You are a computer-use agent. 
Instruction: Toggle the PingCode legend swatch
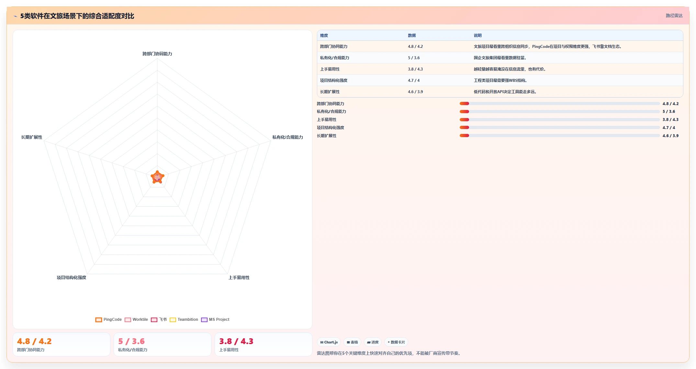[x=99, y=320]
